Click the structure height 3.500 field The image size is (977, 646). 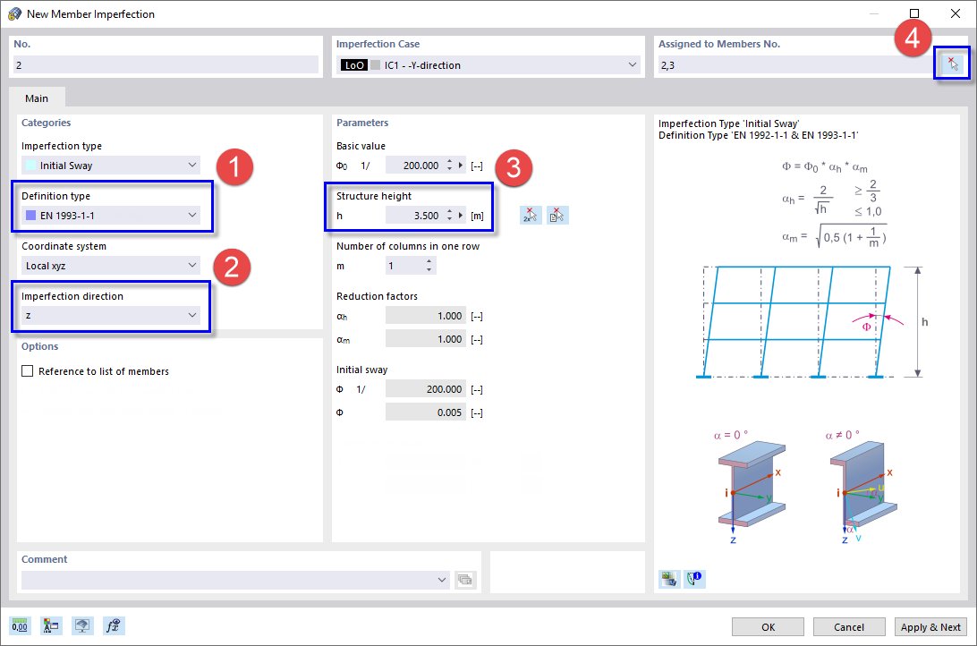(413, 216)
